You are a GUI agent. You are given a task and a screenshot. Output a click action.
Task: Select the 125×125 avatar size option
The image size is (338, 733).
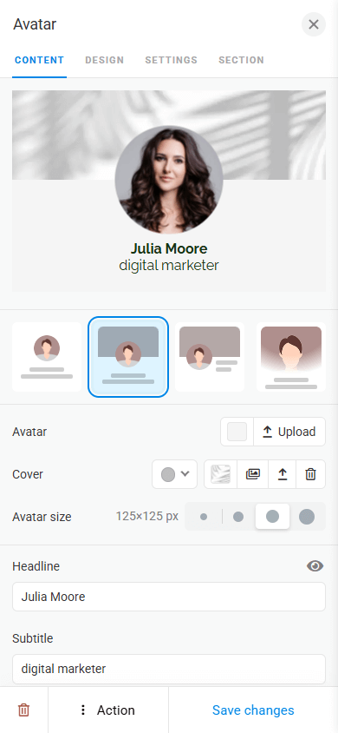click(x=272, y=517)
